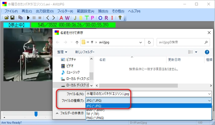Click the floppy disk save toolbar icon

pyautogui.click(x=13, y=18)
